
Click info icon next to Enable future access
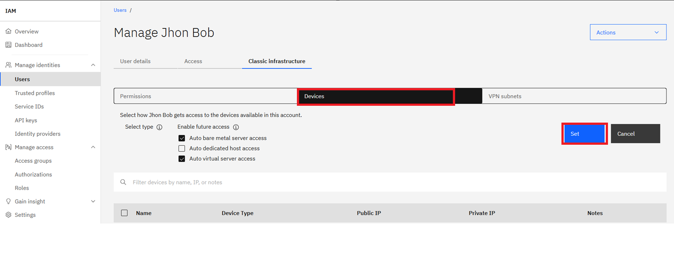coord(236,127)
